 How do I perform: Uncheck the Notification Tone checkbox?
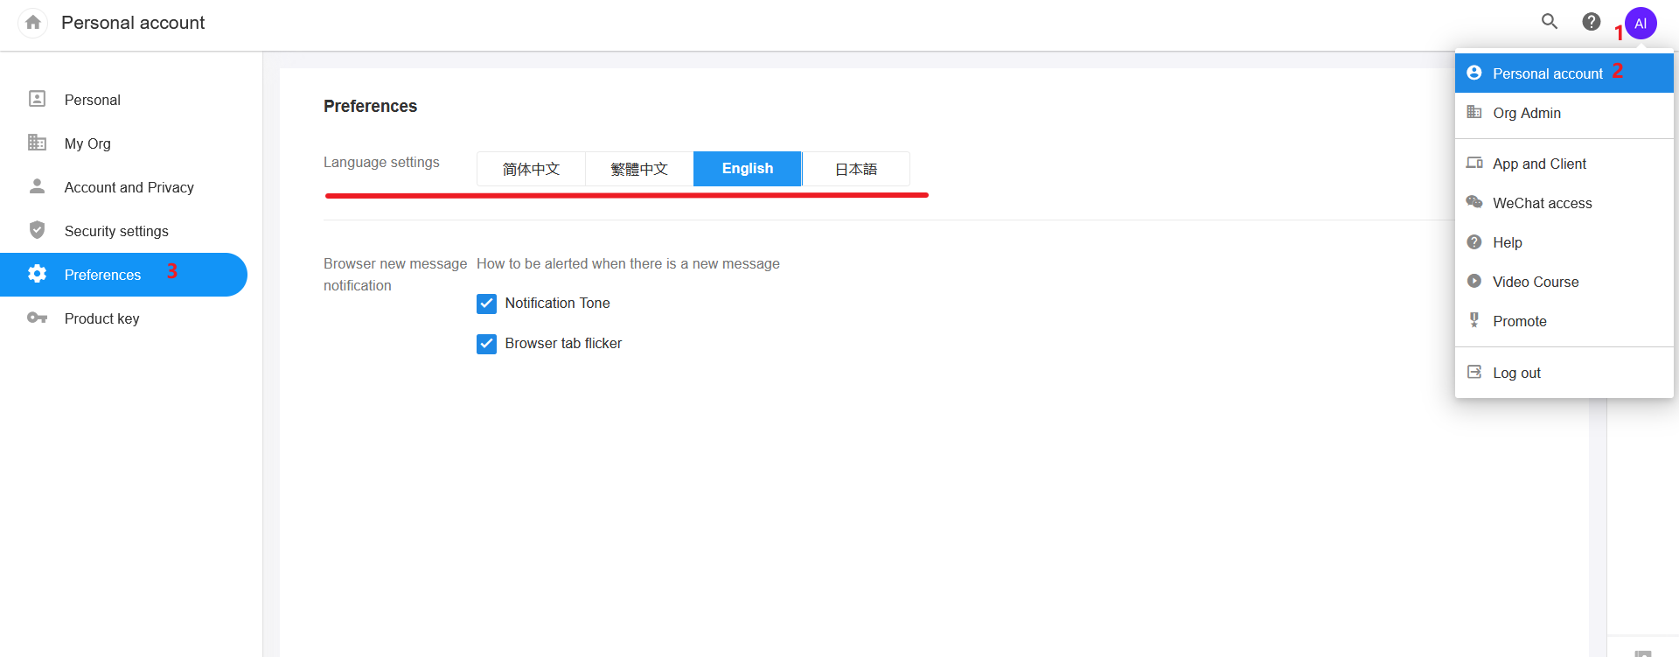pos(486,304)
